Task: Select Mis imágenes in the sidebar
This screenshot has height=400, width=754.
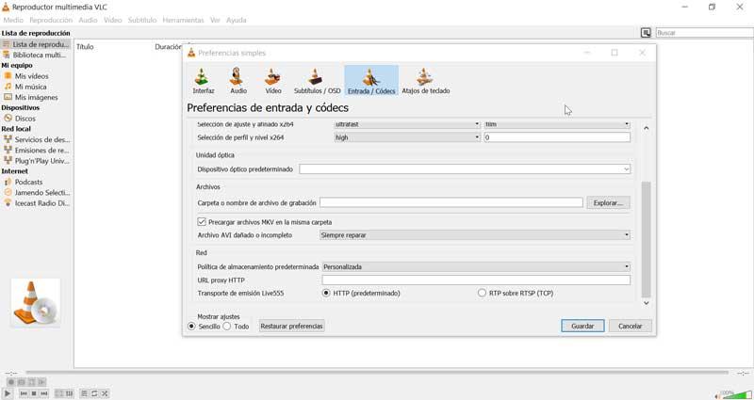Action: [36, 97]
